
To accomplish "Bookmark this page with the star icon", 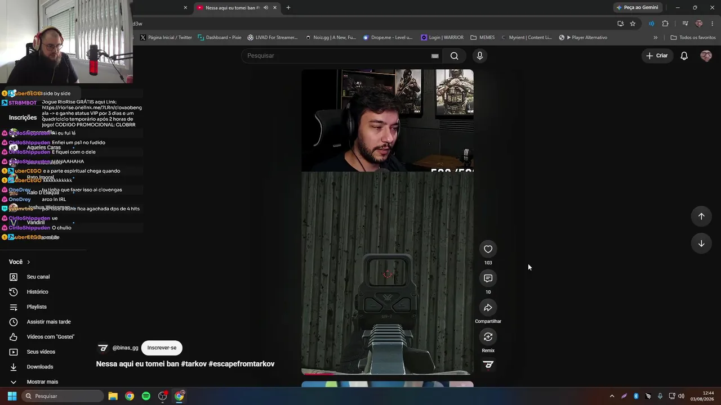I will coord(633,24).
